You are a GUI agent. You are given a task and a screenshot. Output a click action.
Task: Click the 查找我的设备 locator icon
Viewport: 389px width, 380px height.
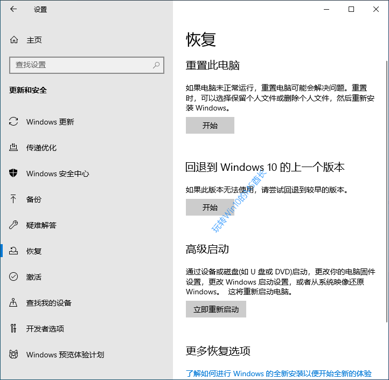(13, 302)
